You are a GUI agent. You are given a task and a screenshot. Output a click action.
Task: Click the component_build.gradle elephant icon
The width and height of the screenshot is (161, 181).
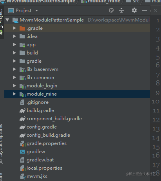click(22, 119)
